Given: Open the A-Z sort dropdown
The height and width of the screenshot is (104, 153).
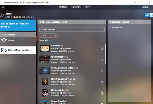Looking at the screenshot, I should coord(49,35).
